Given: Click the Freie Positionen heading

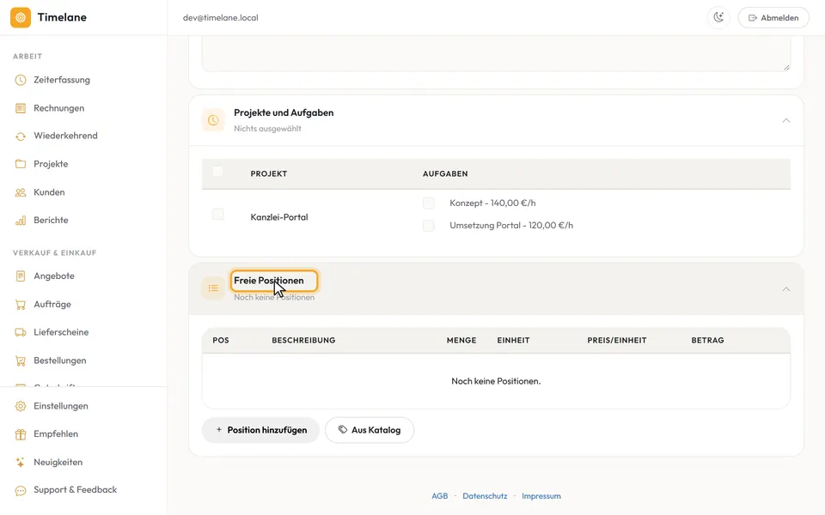Looking at the screenshot, I should 269,281.
